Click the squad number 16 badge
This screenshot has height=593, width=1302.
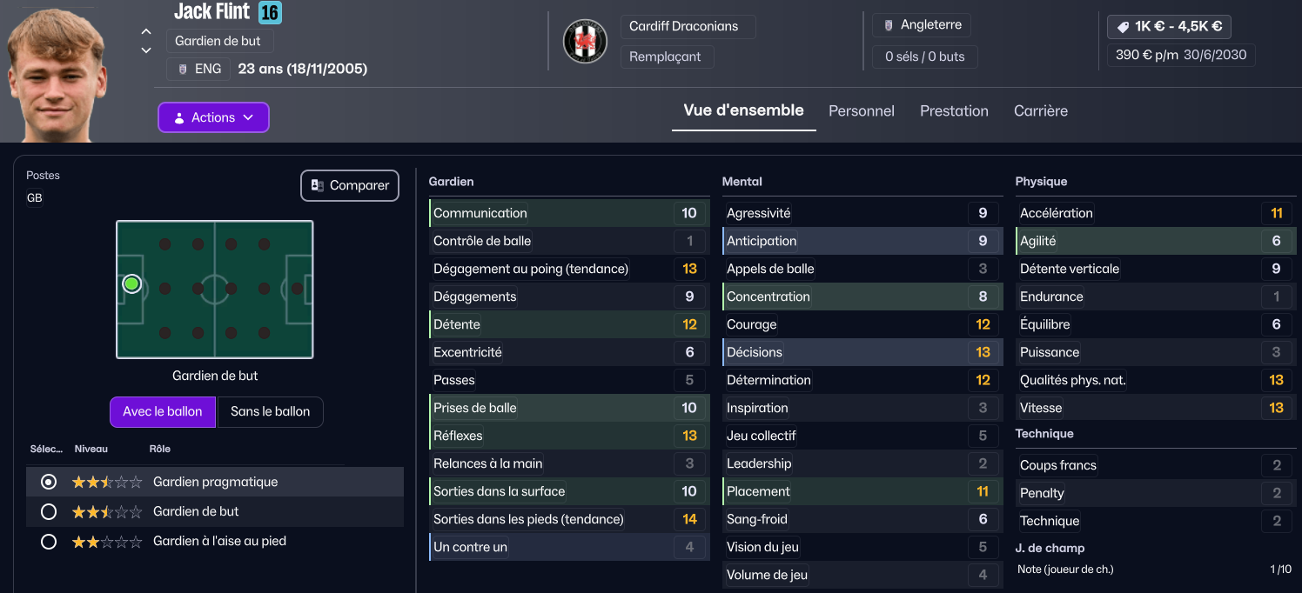(x=270, y=12)
